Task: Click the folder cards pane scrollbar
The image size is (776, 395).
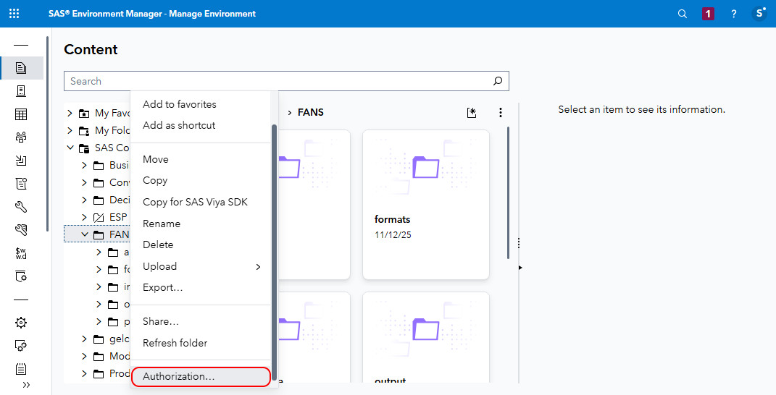Action: click(x=508, y=193)
